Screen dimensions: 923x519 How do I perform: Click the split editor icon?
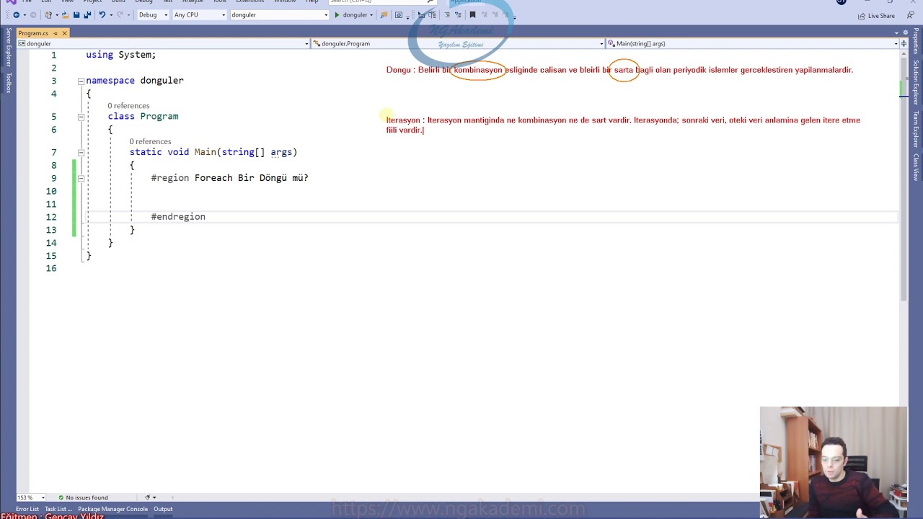[904, 43]
